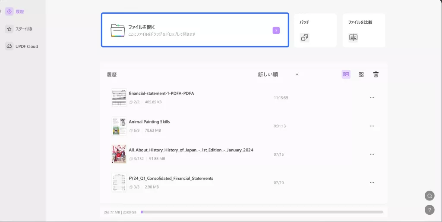442x222 pixels.
Task: Click the History of Japan cover thumbnail
Action: (x=119, y=154)
